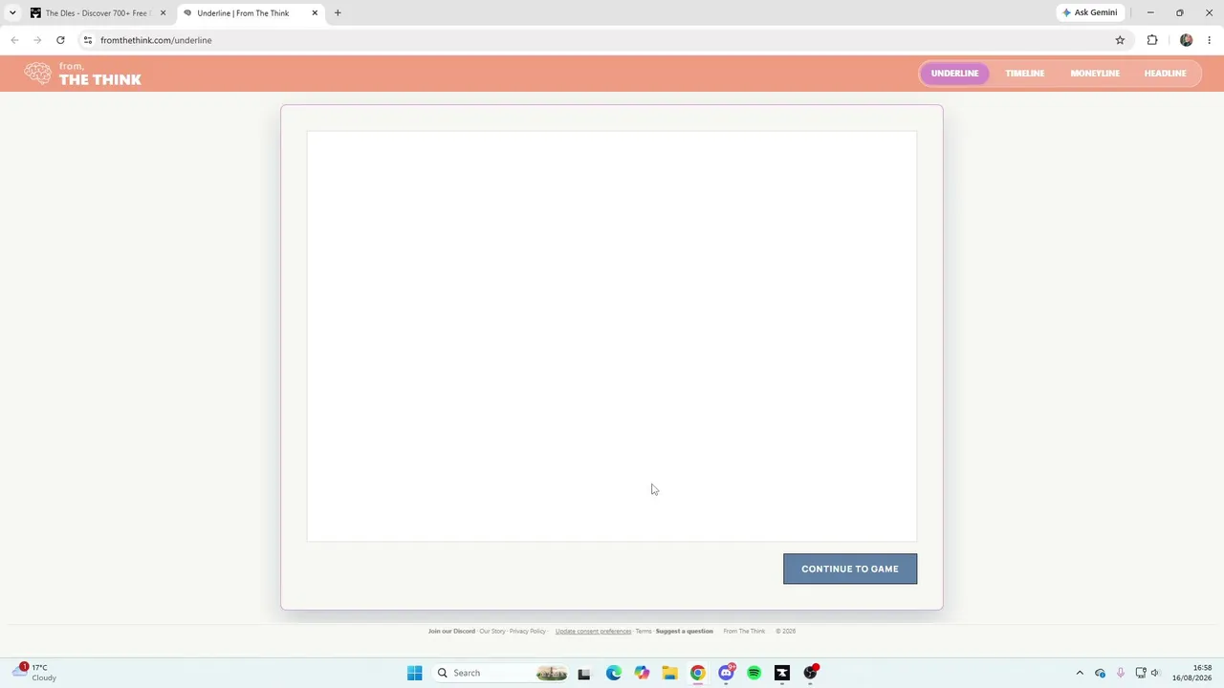Screen dimensions: 1224x688
Task: Switch to the Headline game
Action: click(x=1165, y=74)
